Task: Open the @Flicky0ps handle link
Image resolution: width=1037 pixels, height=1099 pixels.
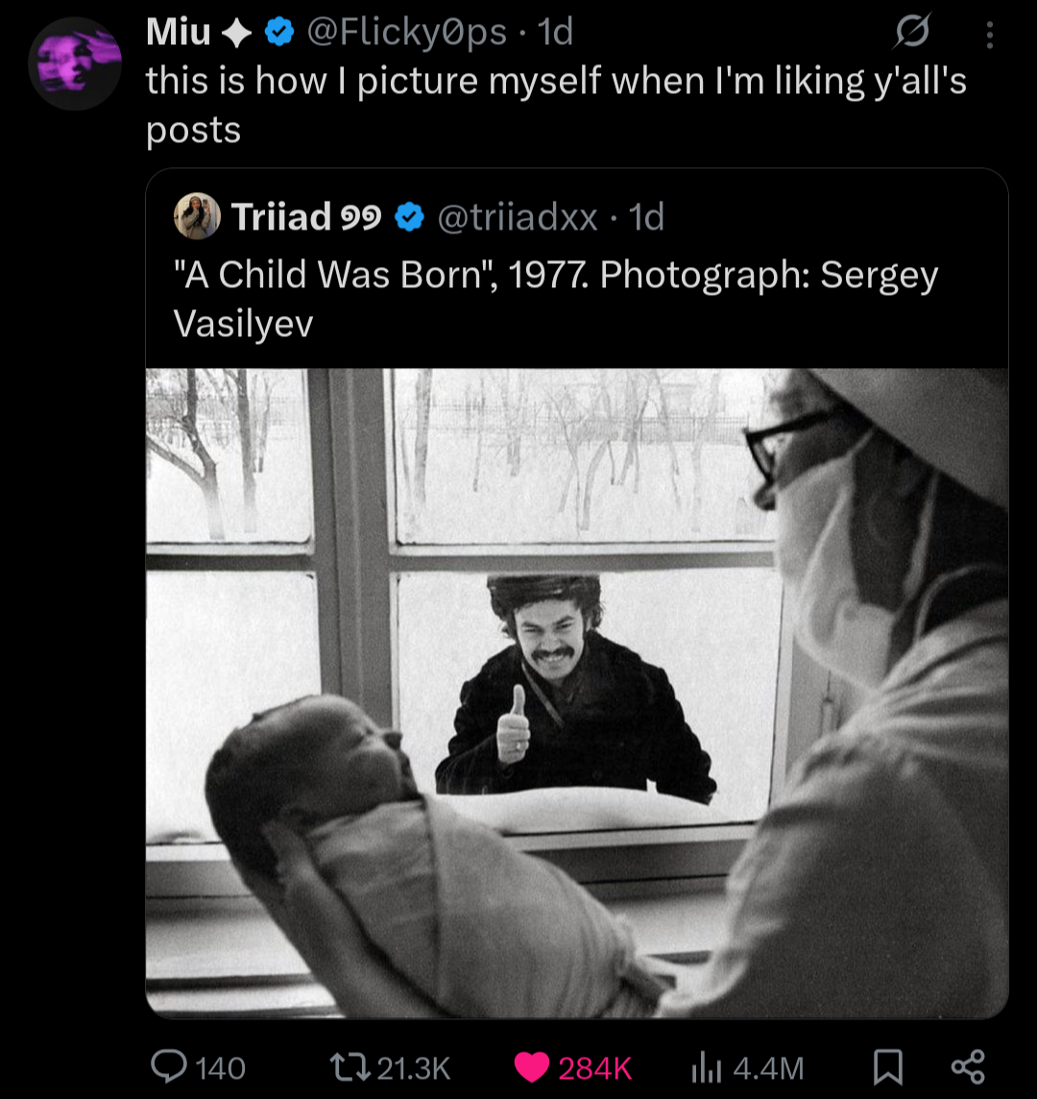Action: 406,34
